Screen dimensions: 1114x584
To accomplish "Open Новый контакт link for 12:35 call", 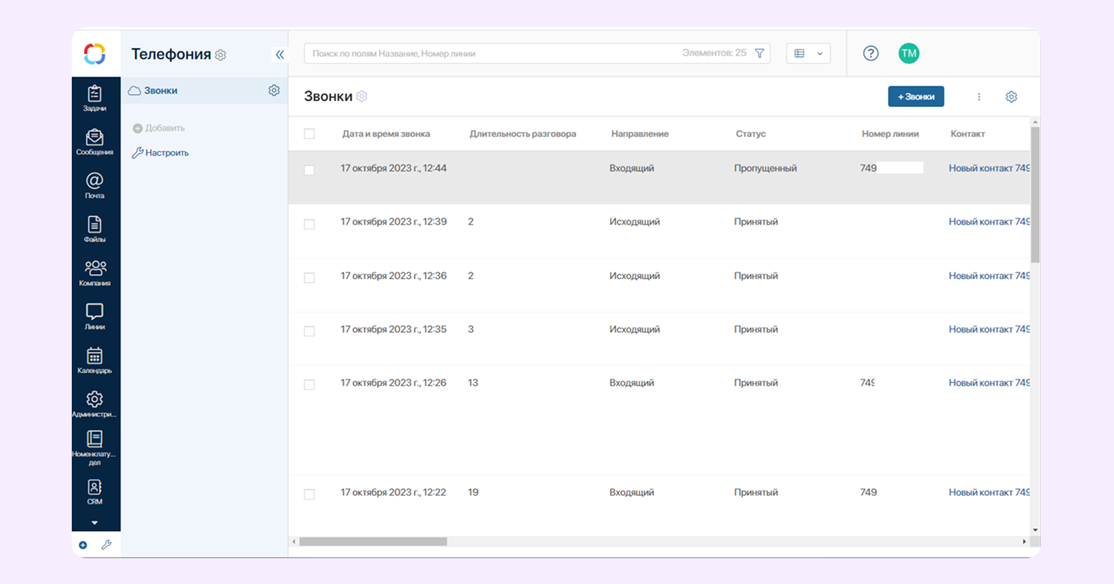I will pos(989,329).
